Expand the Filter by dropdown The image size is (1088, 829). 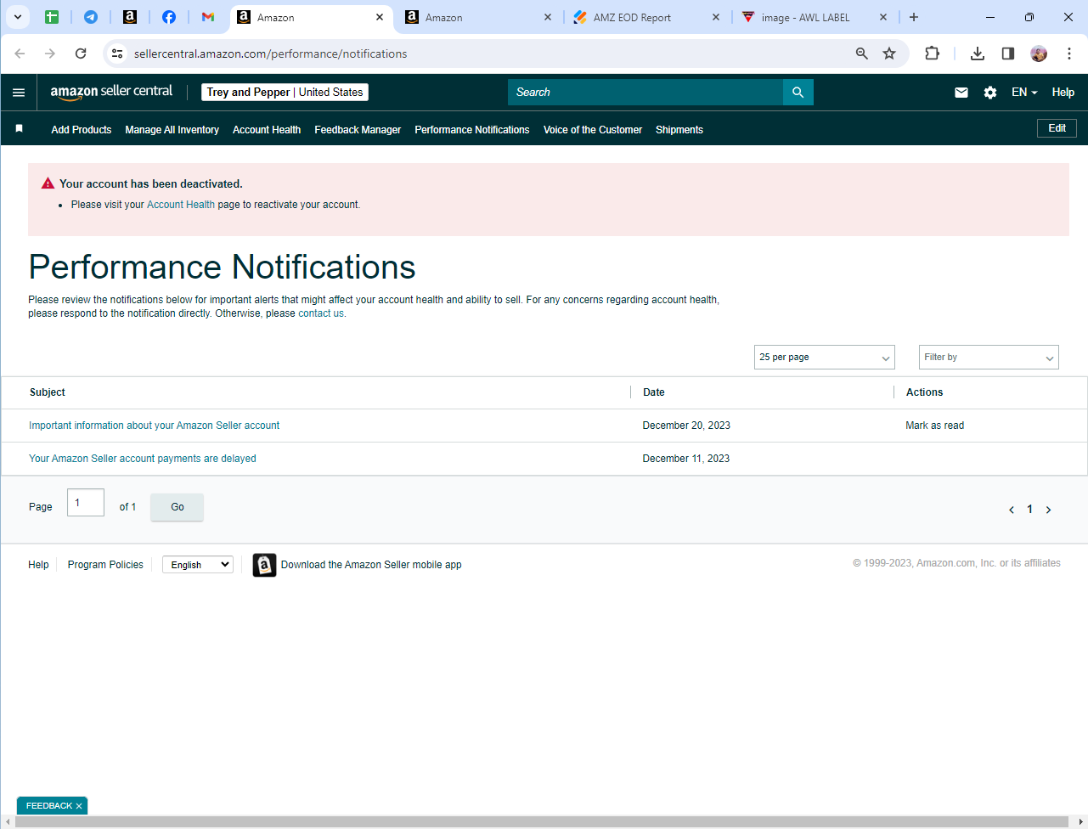989,358
